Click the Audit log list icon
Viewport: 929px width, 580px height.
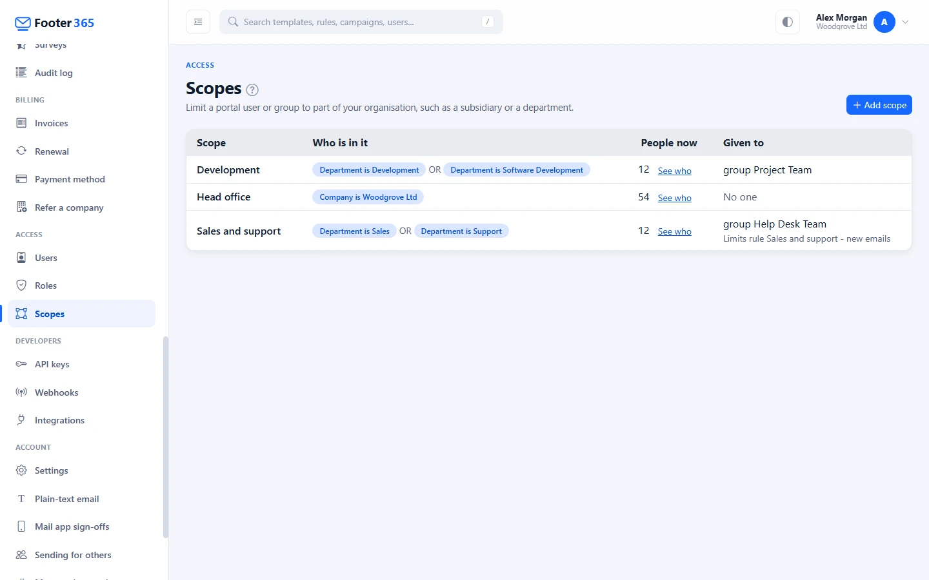[21, 72]
